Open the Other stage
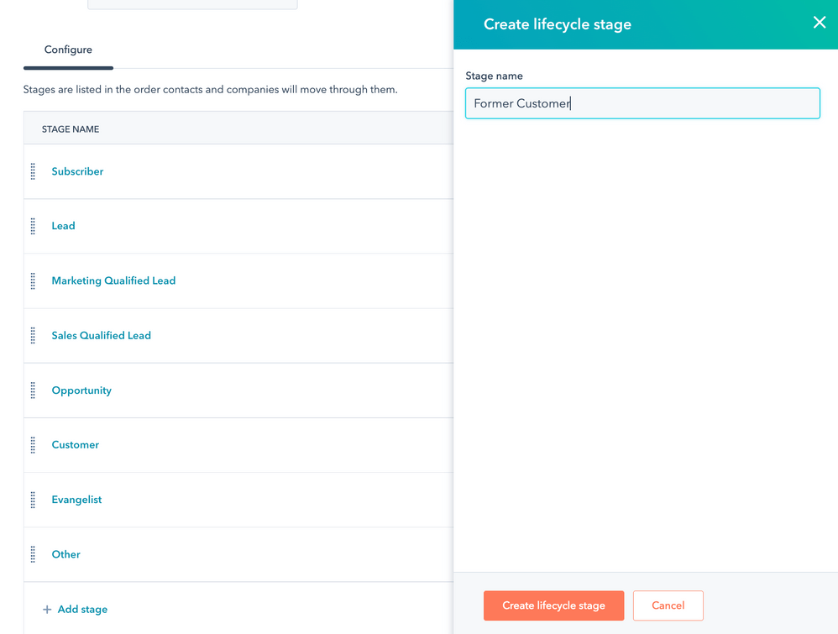The image size is (838, 634). tap(65, 554)
